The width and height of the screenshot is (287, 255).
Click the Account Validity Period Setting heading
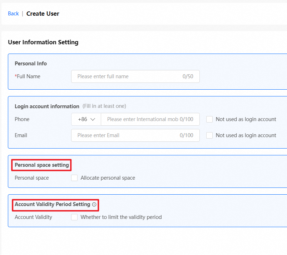tap(52, 204)
